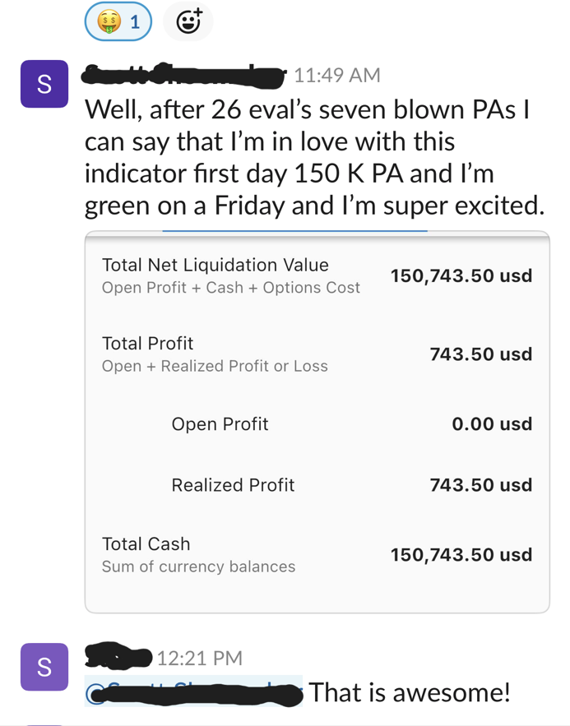Open the S avatar beside the 11:49 AM message
Screen dimensions: 570x726
(44, 85)
